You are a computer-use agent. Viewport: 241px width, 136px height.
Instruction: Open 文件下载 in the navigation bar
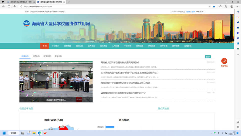pyautogui.click(x=164, y=46)
